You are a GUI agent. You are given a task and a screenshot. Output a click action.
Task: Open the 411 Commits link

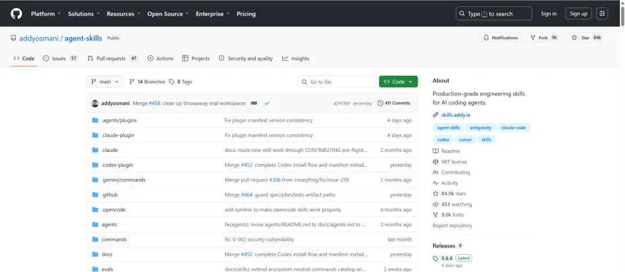pos(394,103)
